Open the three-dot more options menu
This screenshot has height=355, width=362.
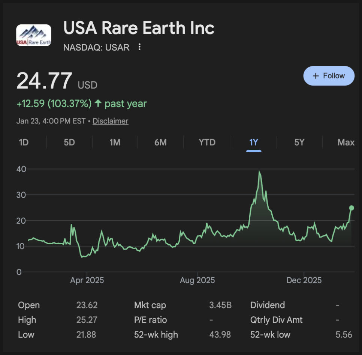(x=139, y=47)
